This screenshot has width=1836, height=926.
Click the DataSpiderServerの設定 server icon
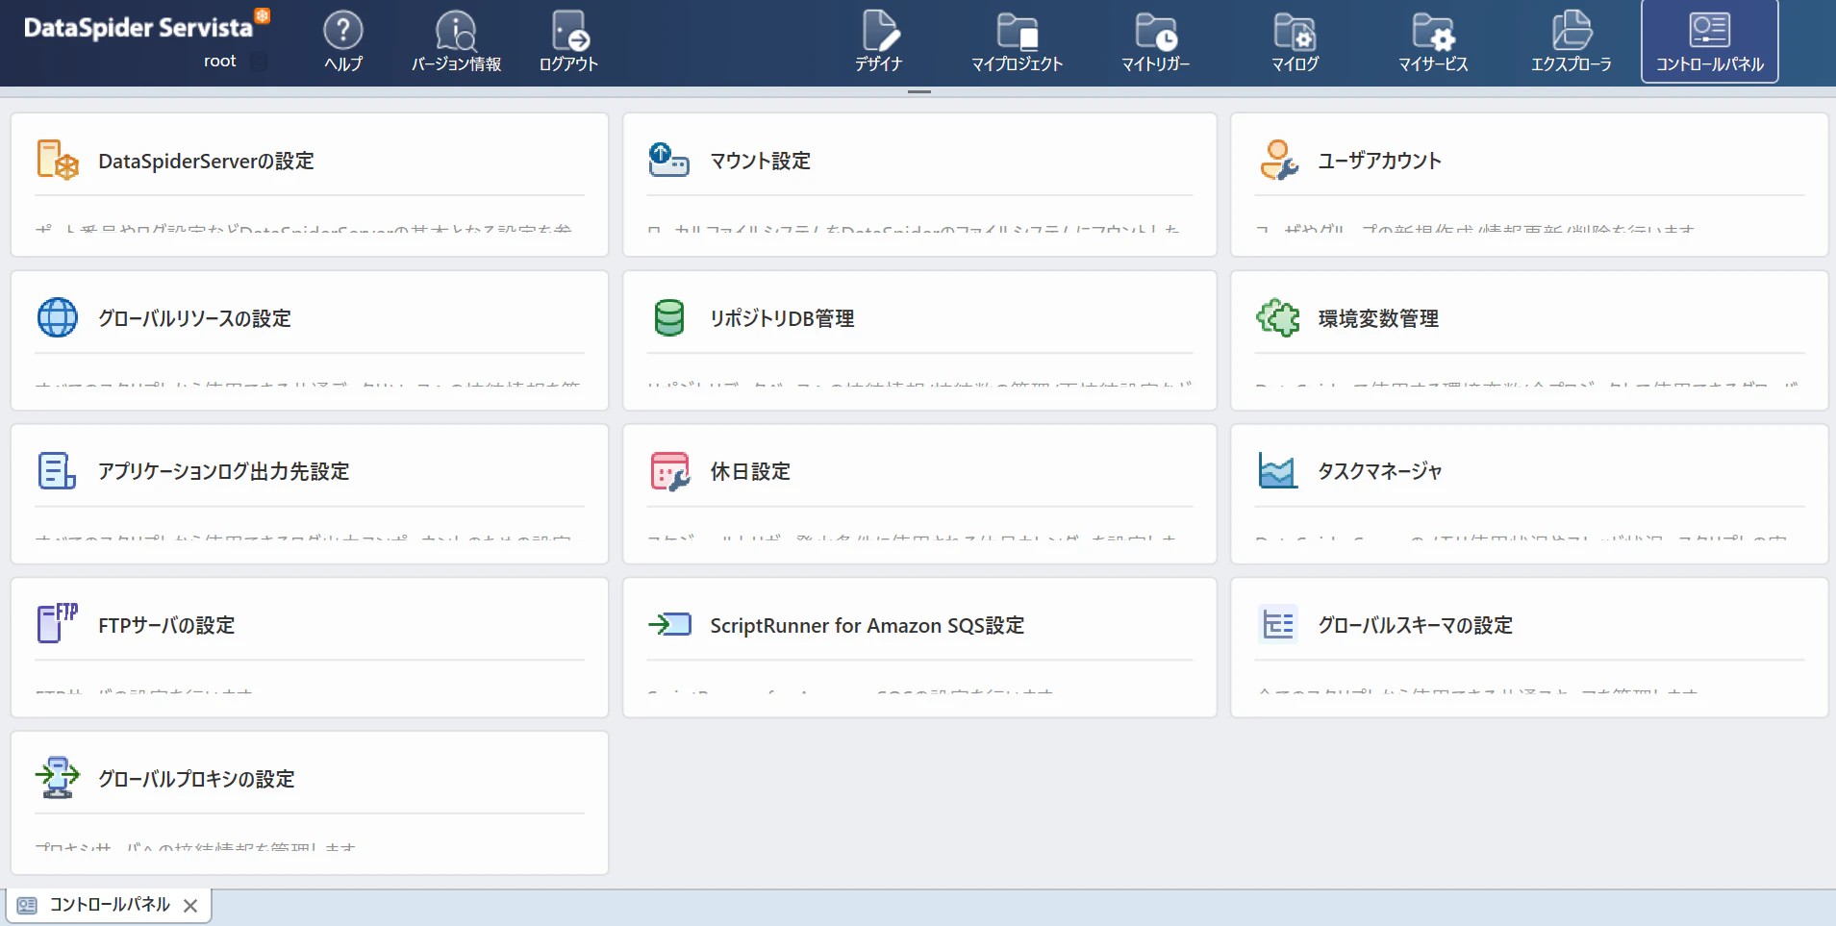58,160
